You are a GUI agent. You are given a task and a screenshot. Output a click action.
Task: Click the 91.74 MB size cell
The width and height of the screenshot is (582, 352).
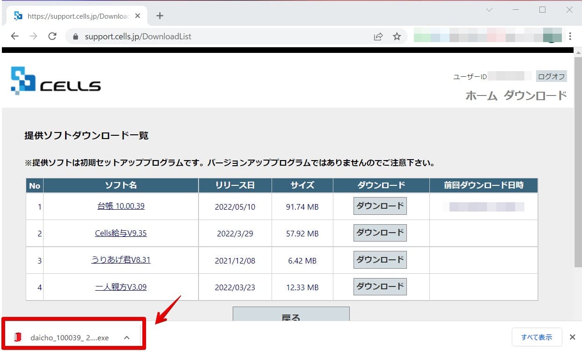(x=302, y=207)
